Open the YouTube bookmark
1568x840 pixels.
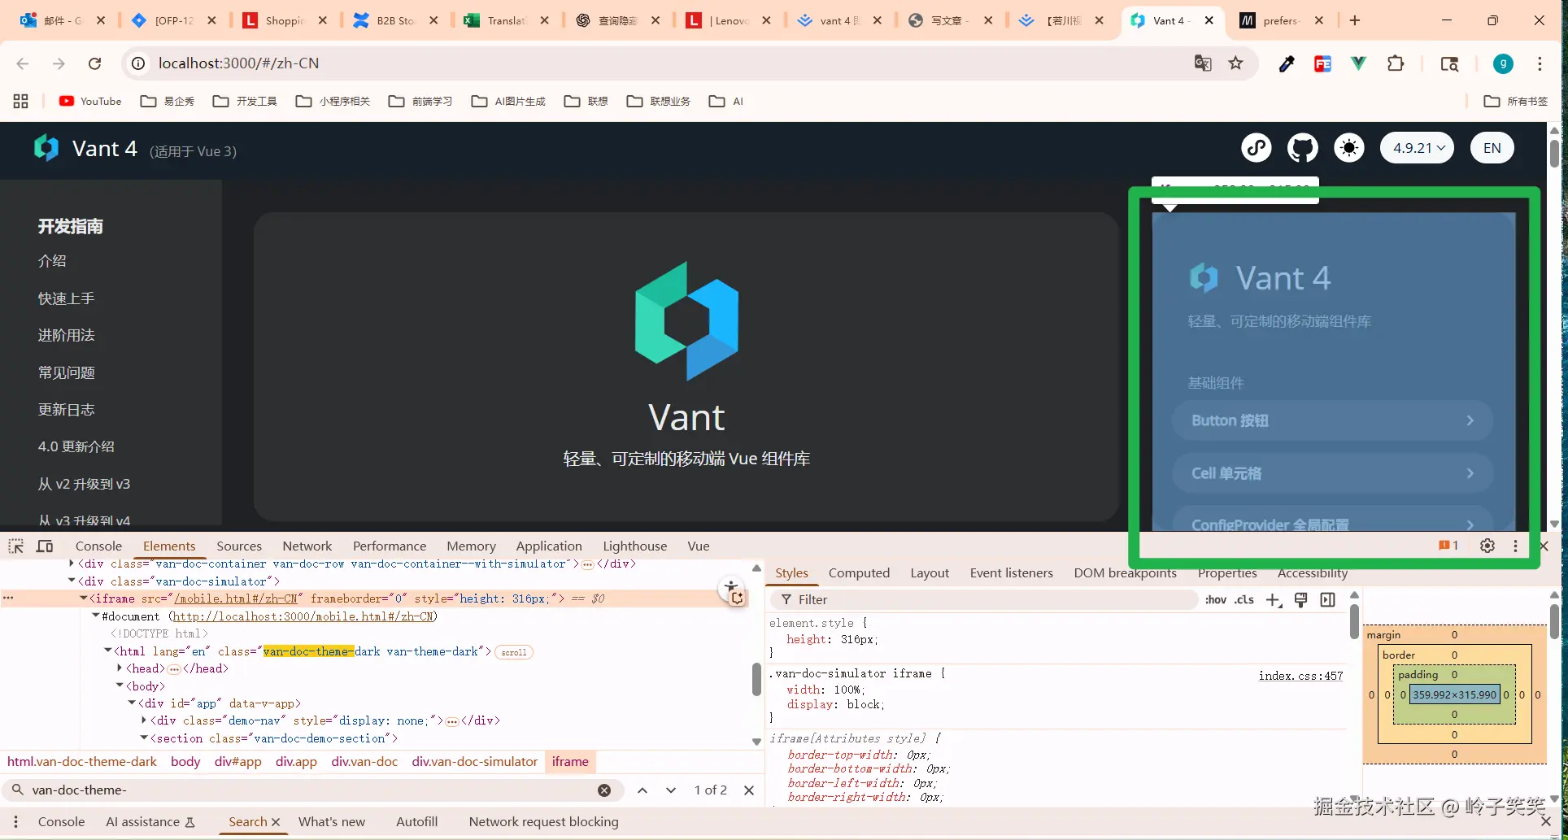[x=90, y=101]
